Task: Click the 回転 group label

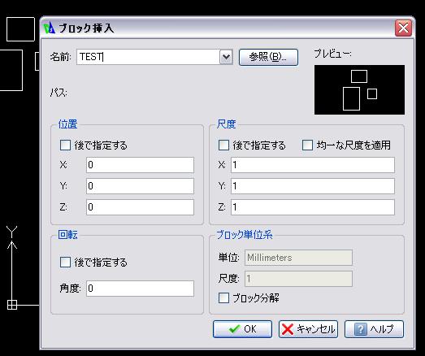Action: pyautogui.click(x=67, y=235)
